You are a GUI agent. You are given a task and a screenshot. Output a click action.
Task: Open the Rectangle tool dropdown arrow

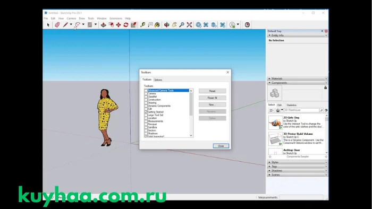click(96, 24)
